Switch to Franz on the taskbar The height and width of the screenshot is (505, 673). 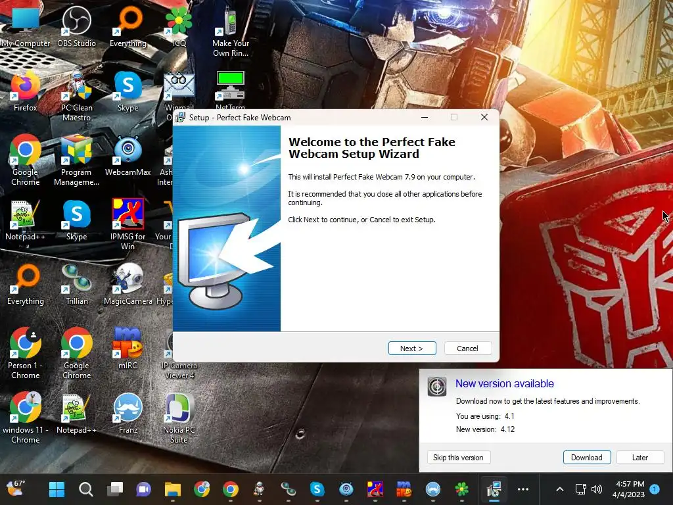[432, 489]
